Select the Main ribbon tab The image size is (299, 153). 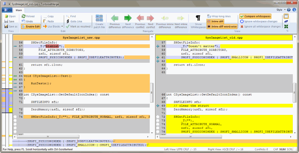[19, 10]
